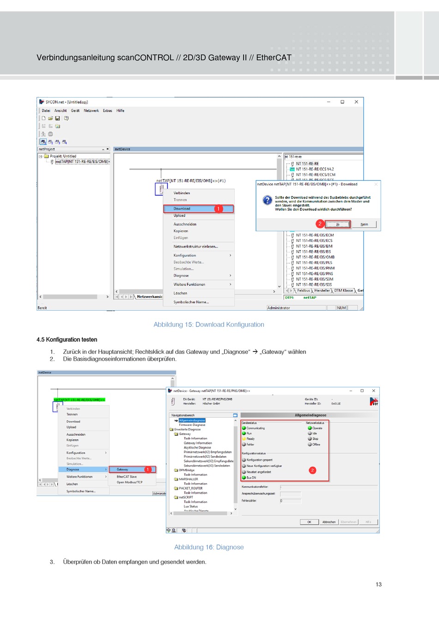Screen dimensions: 439x621
Task: Choose Verbinden in the context menu
Action: point(182,193)
